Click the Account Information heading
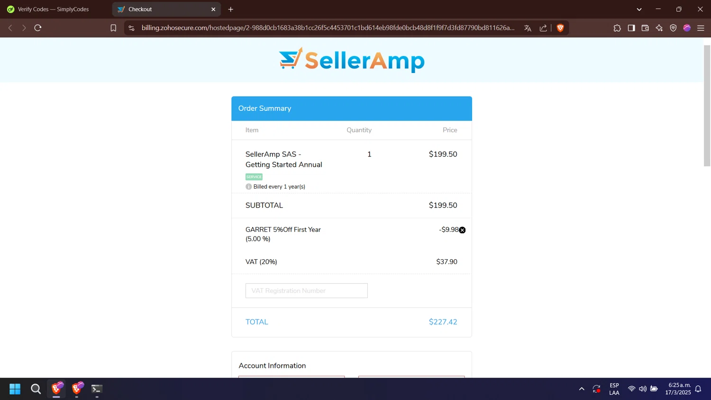 (x=272, y=365)
